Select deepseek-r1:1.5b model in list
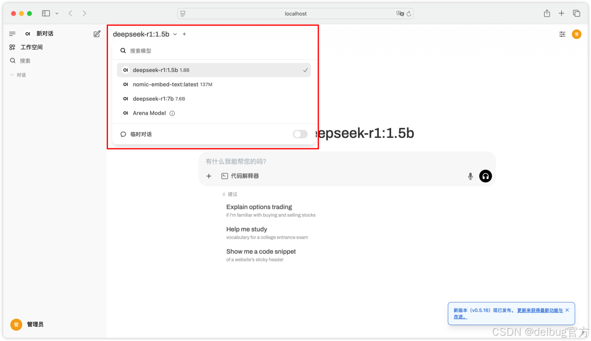The width and height of the screenshot is (591, 341). 214,70
